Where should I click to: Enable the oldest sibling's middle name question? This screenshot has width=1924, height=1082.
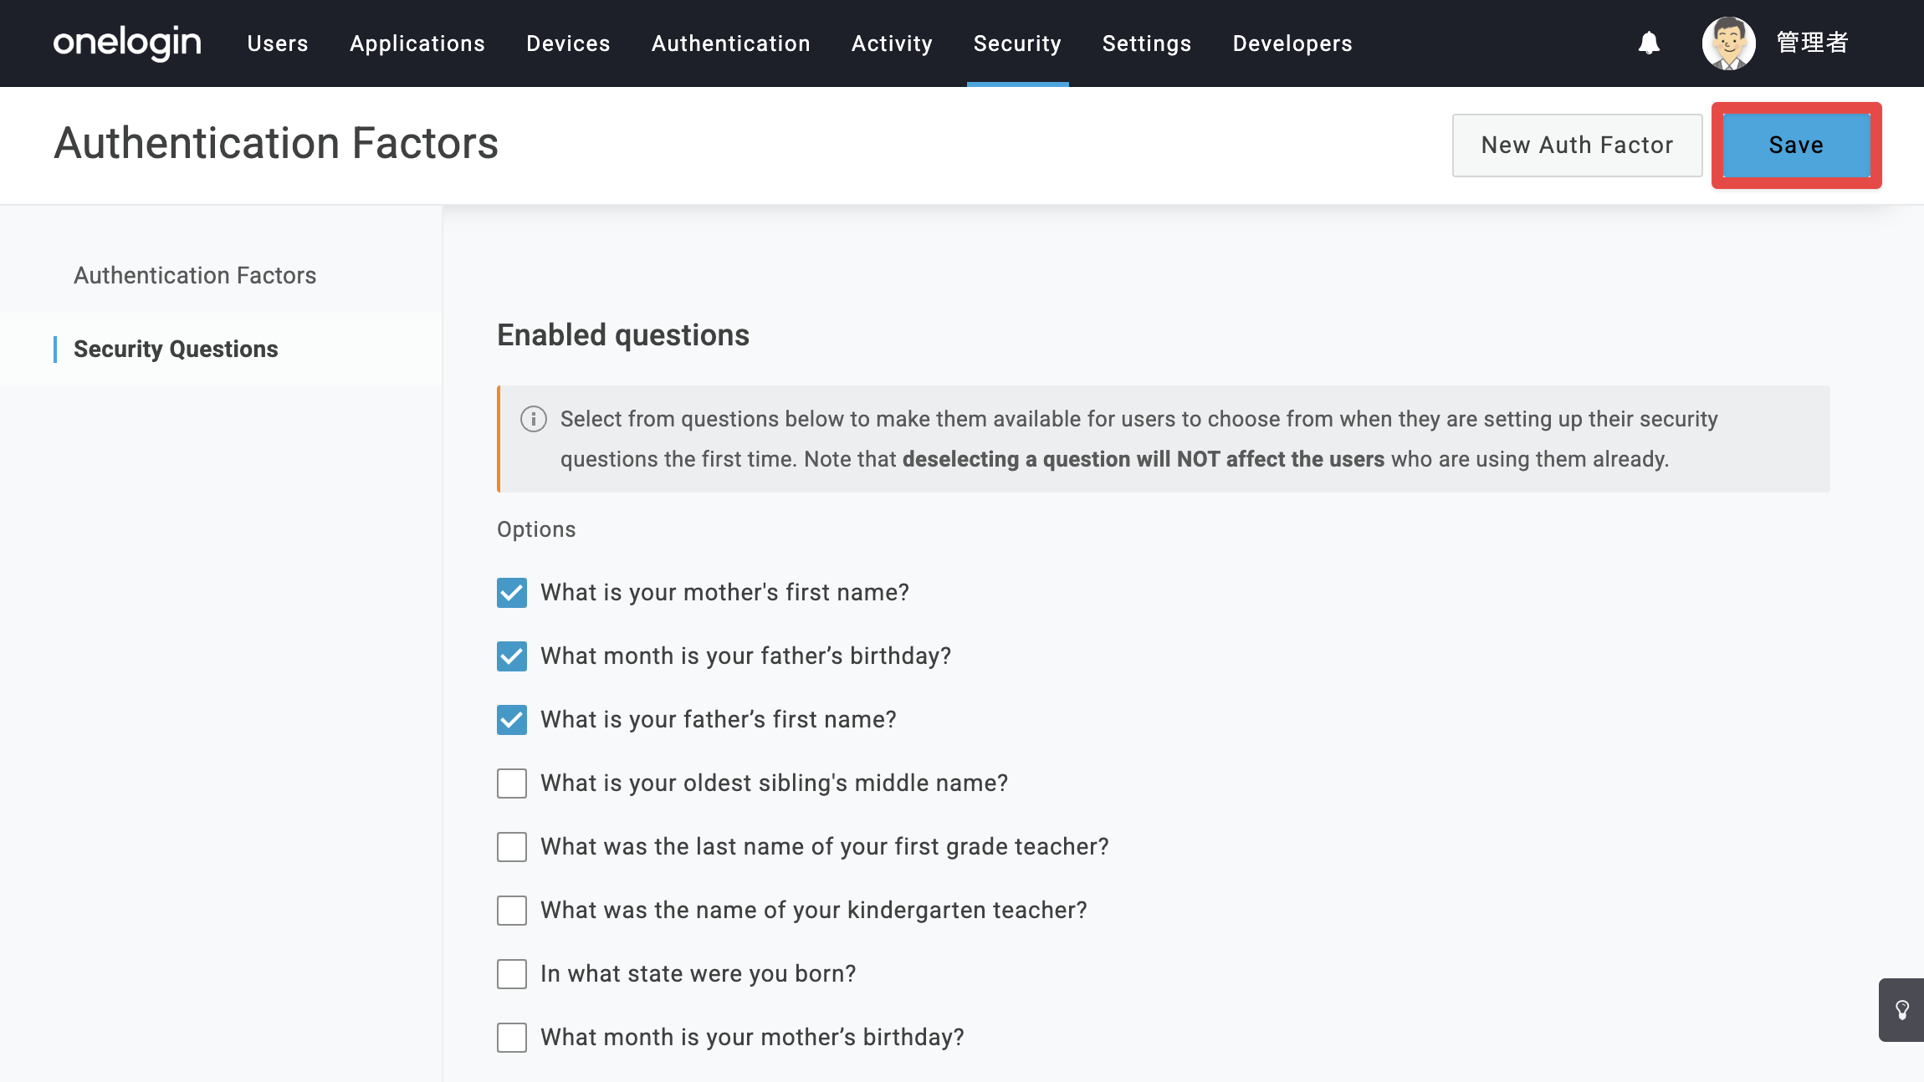[x=512, y=783]
